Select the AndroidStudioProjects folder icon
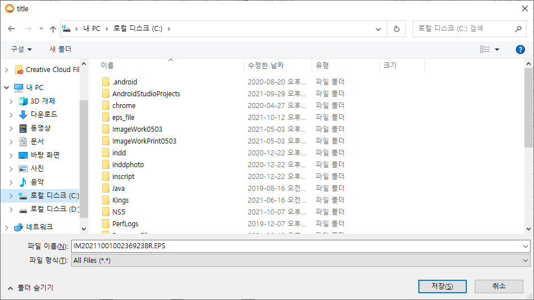Viewport: 534px width, 300px height. [x=106, y=94]
